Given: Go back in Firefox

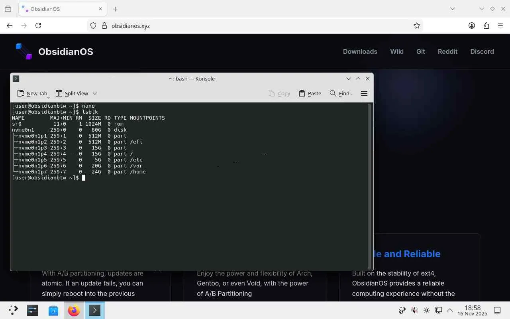Looking at the screenshot, I should coord(10,26).
